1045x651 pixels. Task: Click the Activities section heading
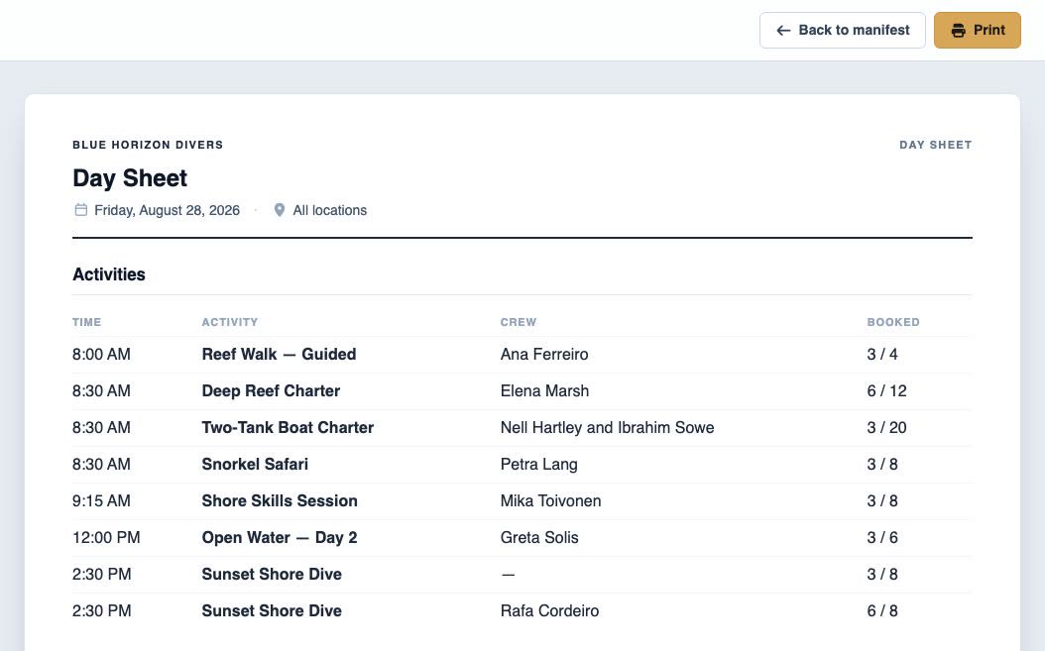(109, 274)
